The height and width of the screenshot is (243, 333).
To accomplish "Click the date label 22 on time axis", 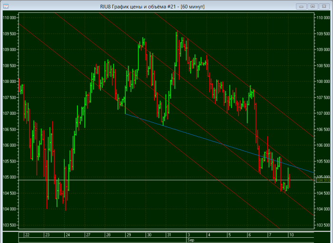I will (x=27, y=235).
